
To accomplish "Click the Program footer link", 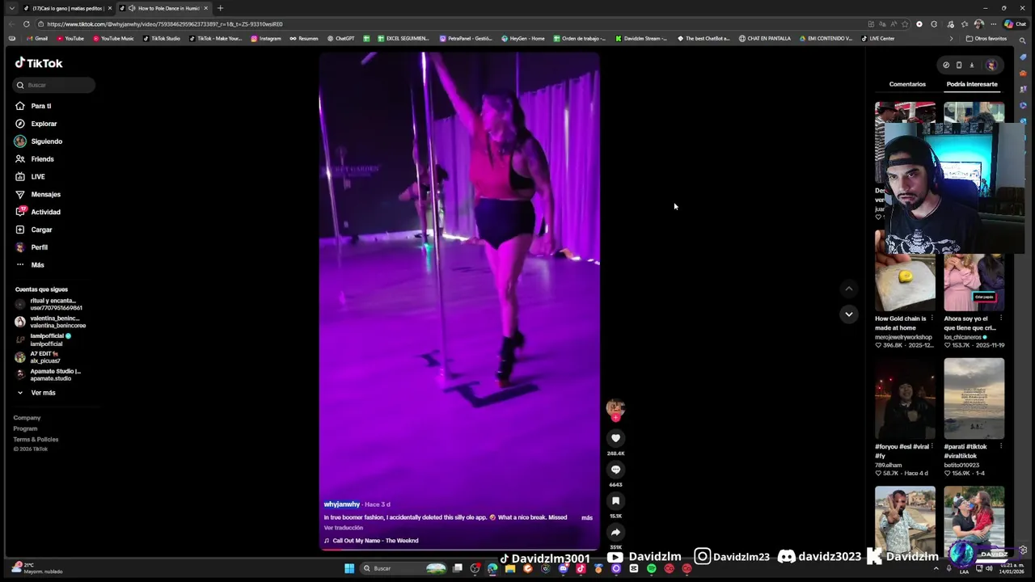I will pyautogui.click(x=25, y=428).
